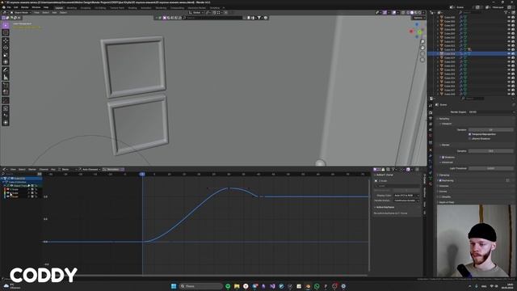
Task: Click the pan view hand gizmo
Action: [422, 48]
